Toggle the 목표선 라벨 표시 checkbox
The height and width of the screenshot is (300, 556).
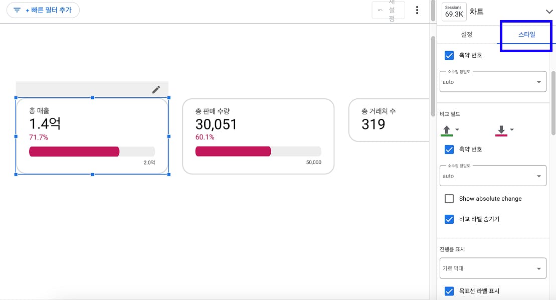pos(449,291)
